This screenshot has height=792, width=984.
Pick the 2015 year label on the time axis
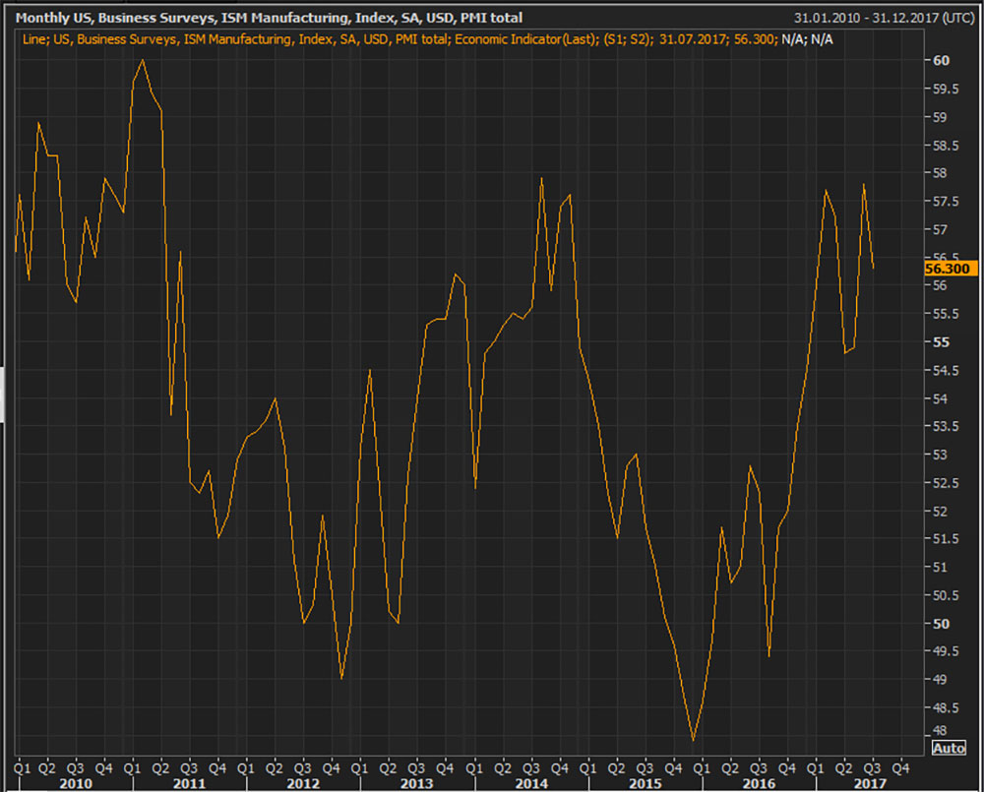[x=645, y=783]
